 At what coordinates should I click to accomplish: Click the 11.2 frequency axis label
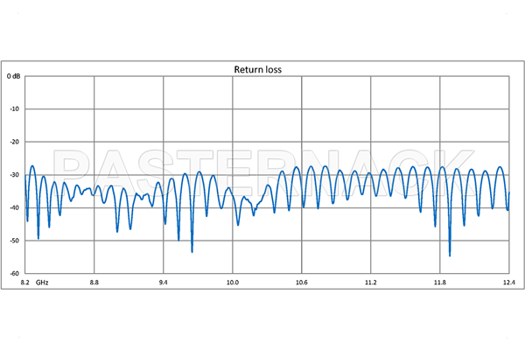pos(371,283)
